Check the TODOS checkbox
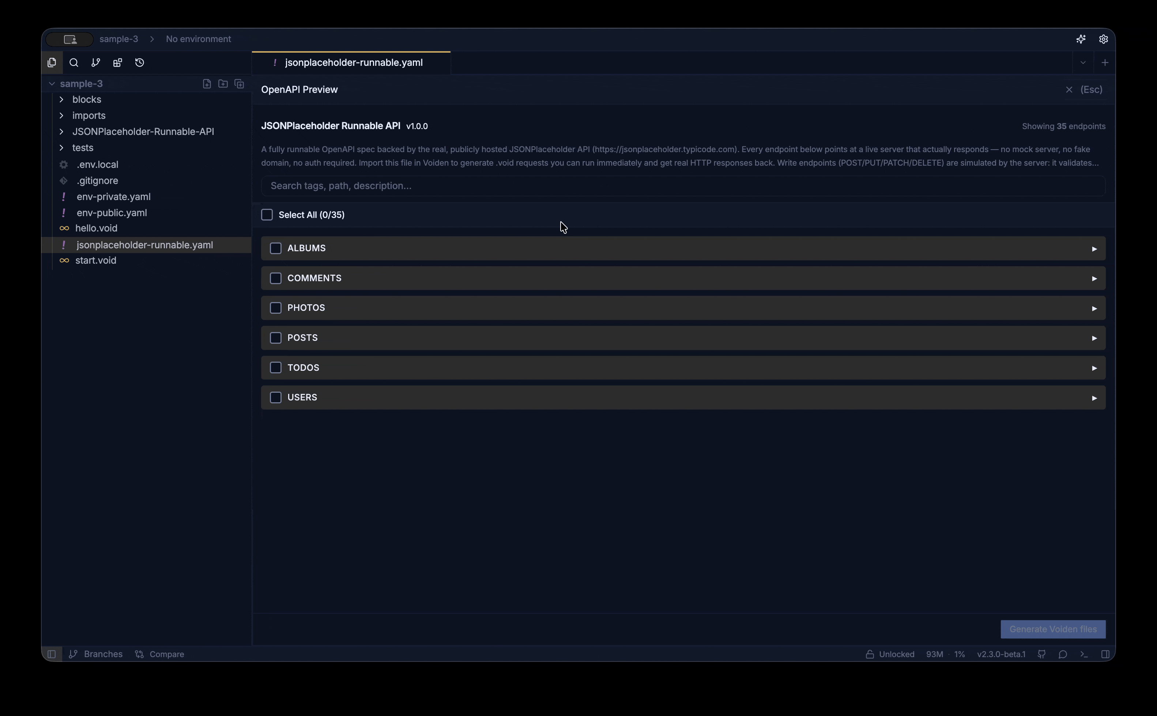1157x716 pixels. click(x=275, y=368)
